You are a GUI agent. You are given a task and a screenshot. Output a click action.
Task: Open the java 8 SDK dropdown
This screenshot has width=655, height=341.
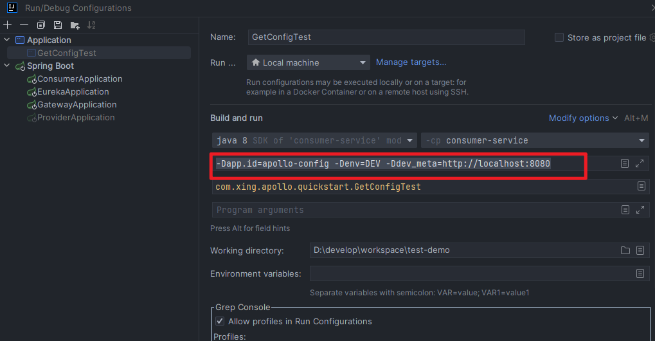click(x=314, y=140)
